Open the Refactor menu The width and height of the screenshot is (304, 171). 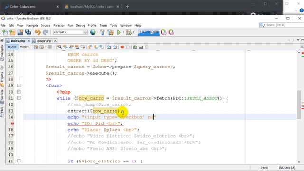click(x=59, y=25)
